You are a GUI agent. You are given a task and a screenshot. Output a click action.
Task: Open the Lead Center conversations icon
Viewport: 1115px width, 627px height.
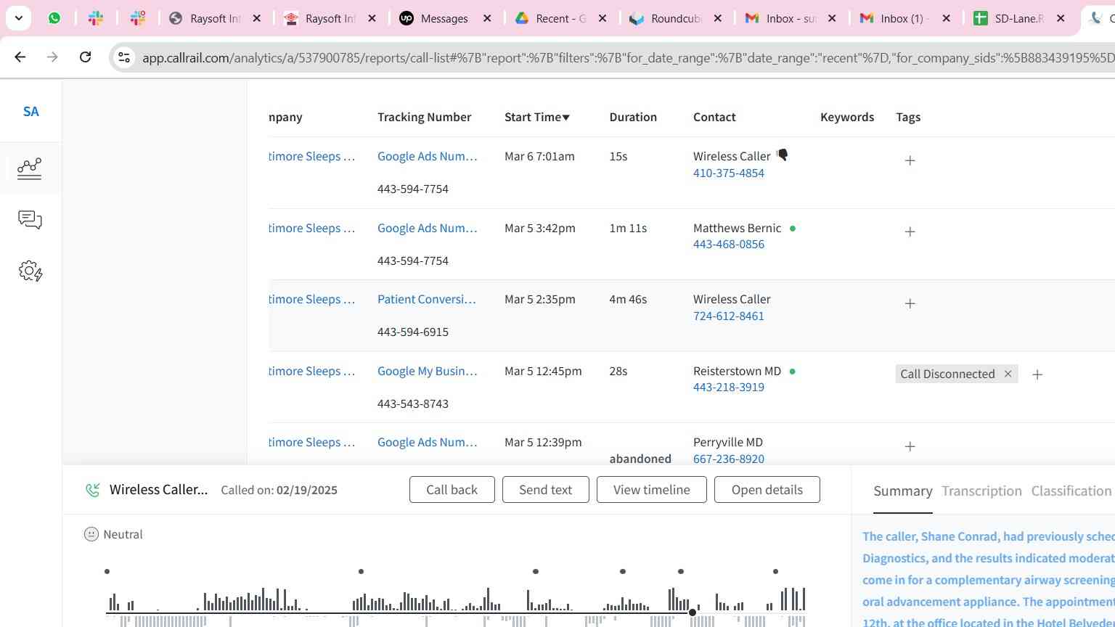pyautogui.click(x=30, y=220)
